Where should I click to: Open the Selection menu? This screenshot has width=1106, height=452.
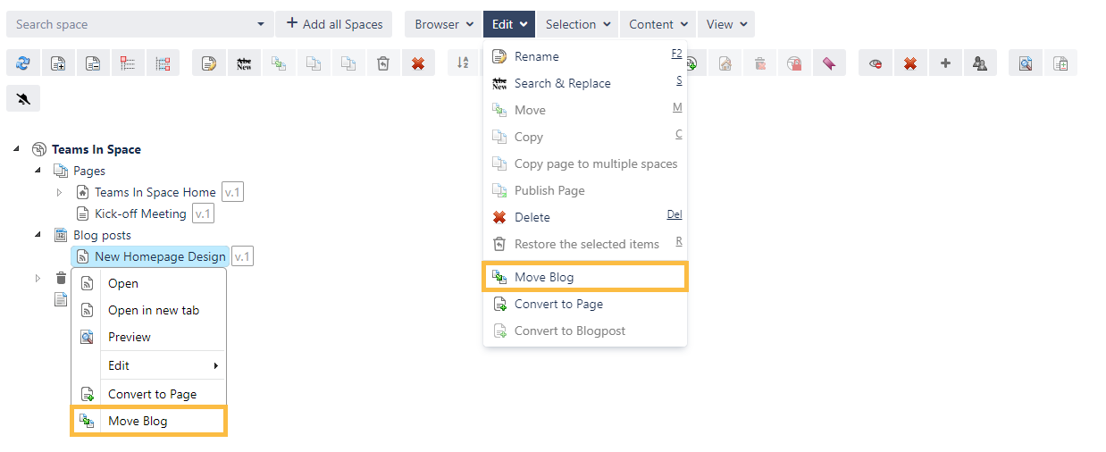(578, 24)
